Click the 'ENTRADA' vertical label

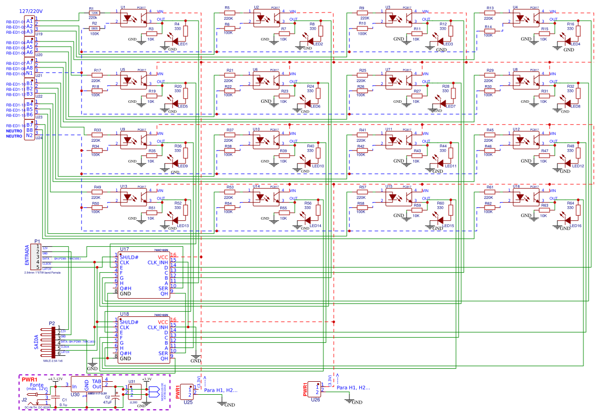[27, 255]
